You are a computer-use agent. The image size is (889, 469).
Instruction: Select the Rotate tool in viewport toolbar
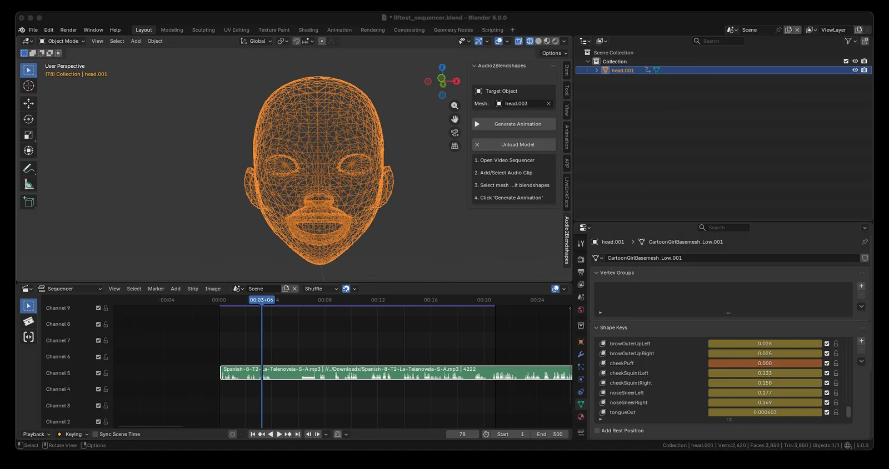tap(28, 119)
